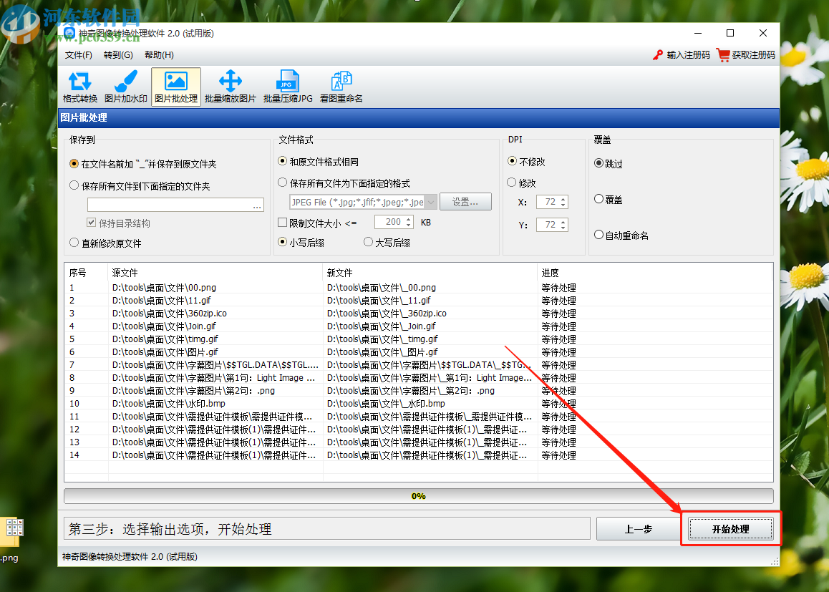Image resolution: width=829 pixels, height=592 pixels.
Task: Increase the file size limit 200 KB stepper
Action: click(409, 219)
